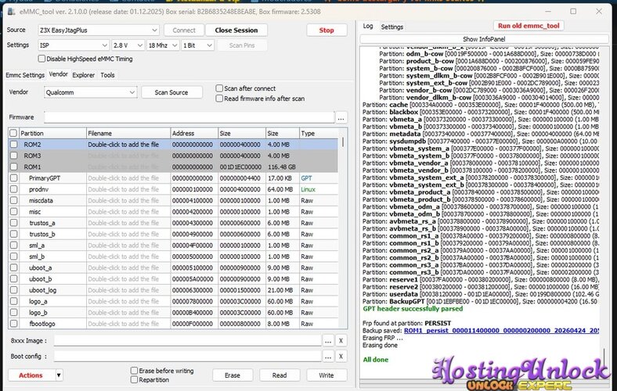The height and width of the screenshot is (391, 617).
Task: Click the Read button
Action: (x=280, y=375)
